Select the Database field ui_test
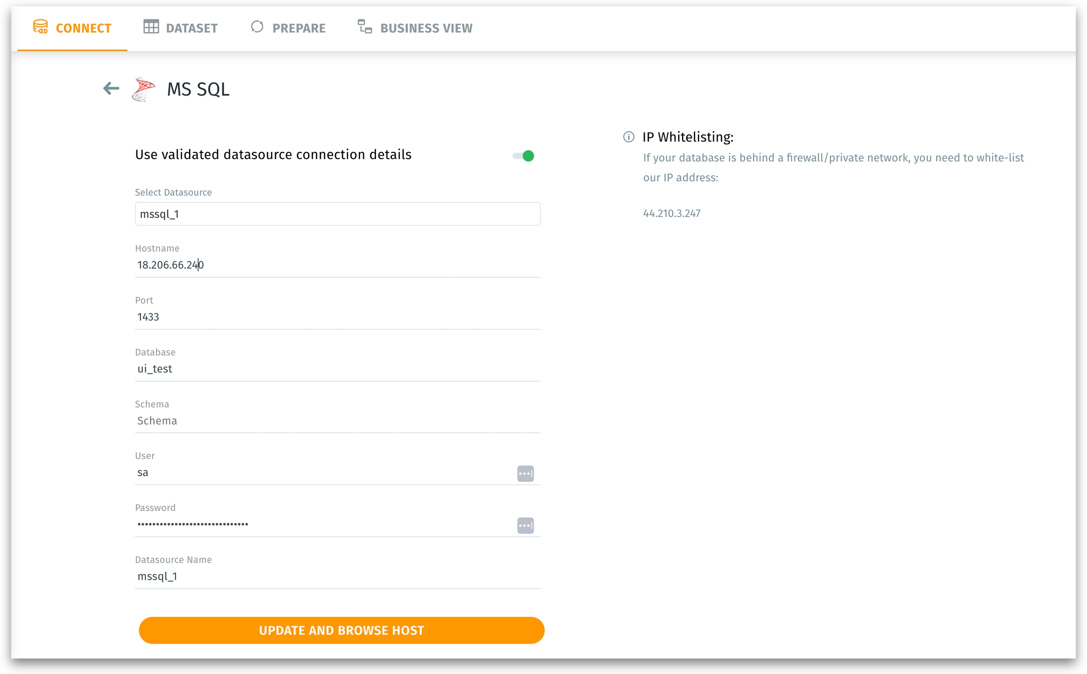The height and width of the screenshot is (674, 1087). point(337,369)
